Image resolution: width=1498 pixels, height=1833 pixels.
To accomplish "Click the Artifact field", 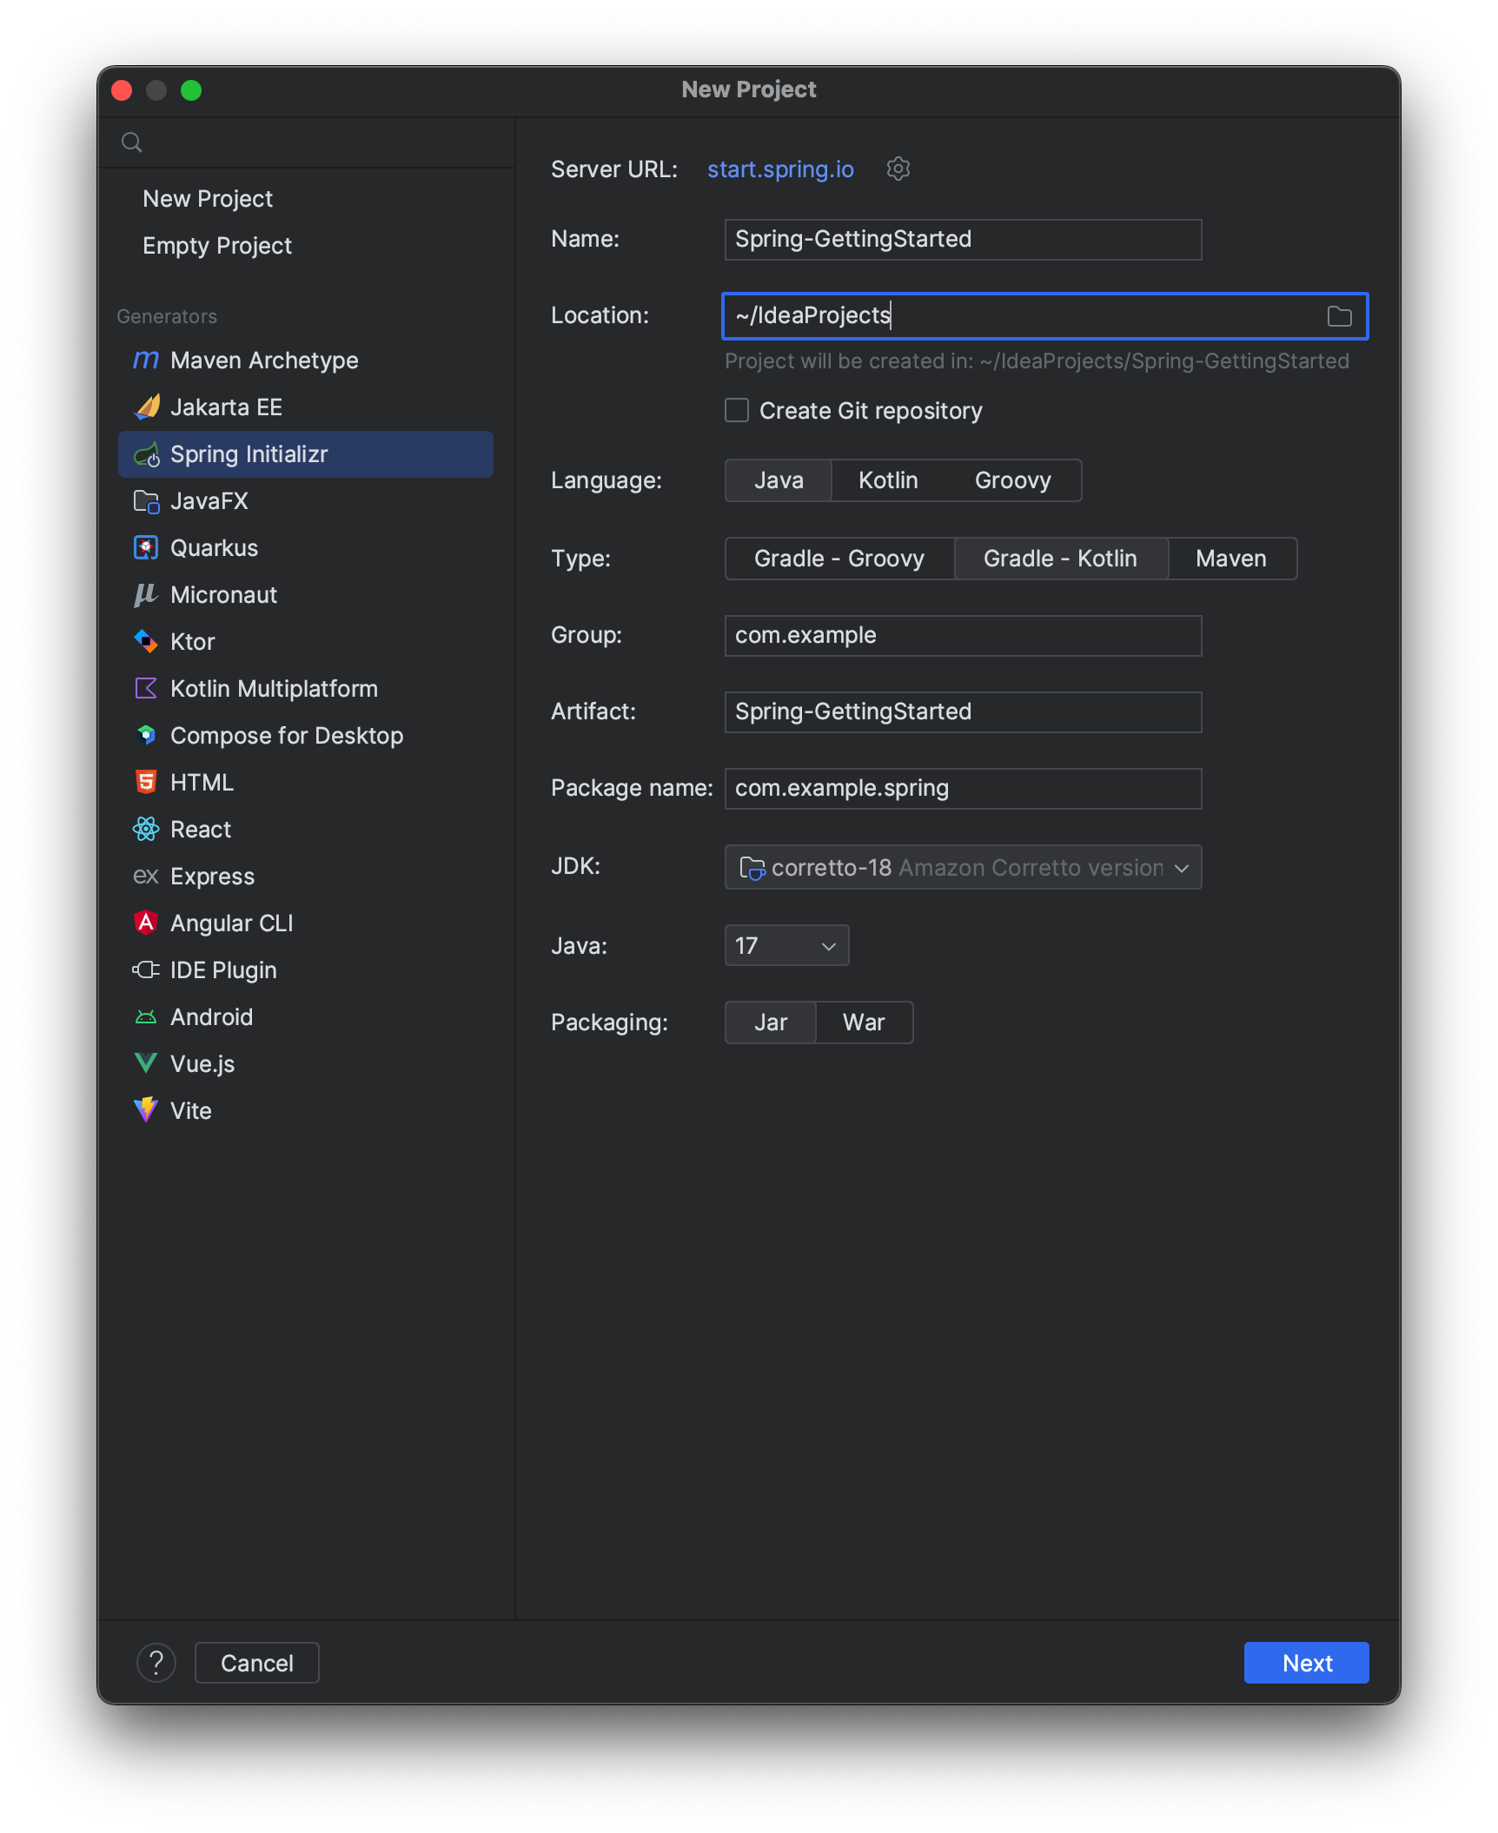I will 963,711.
